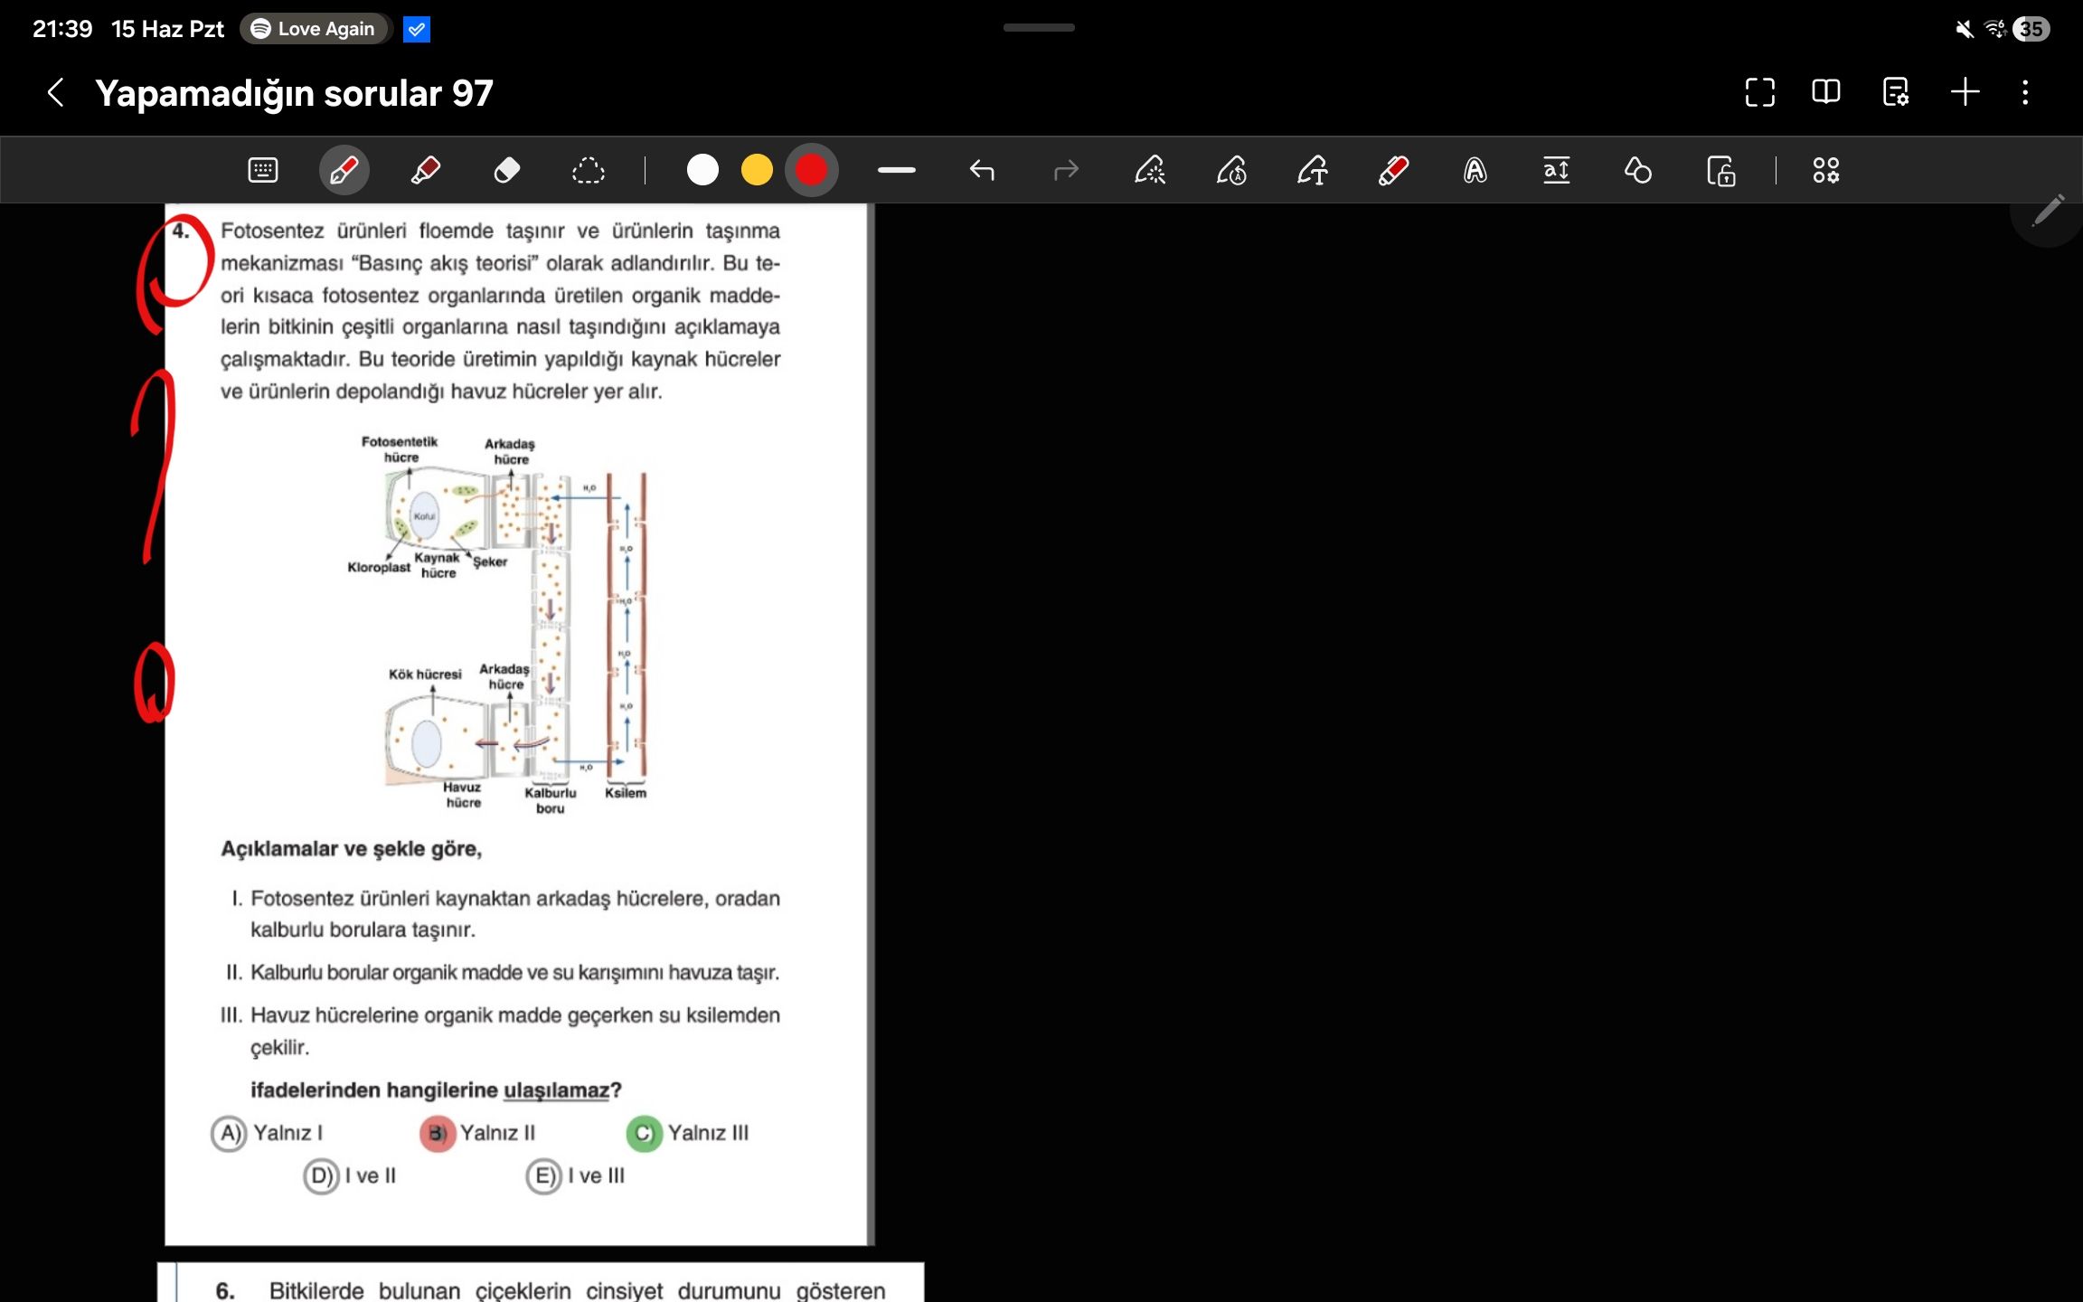
Task: Tap the text "Açıklamalar ve şekle göre,"
Action: tap(352, 849)
